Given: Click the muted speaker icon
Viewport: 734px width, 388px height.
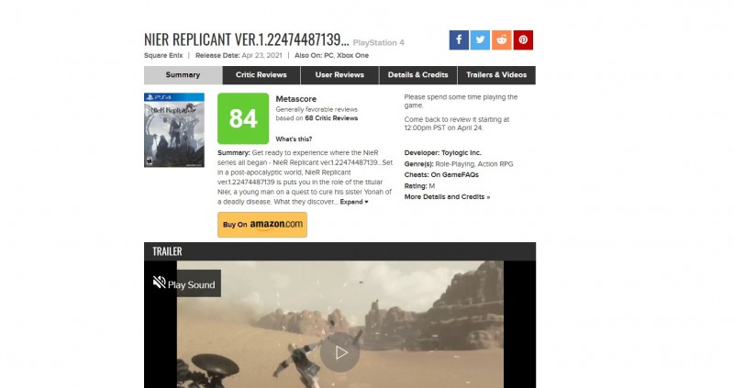Looking at the screenshot, I should click(x=159, y=283).
